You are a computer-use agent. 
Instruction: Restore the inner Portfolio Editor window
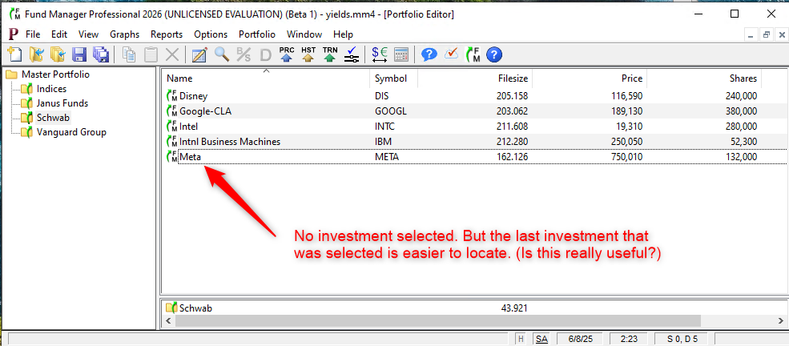[x=767, y=34]
